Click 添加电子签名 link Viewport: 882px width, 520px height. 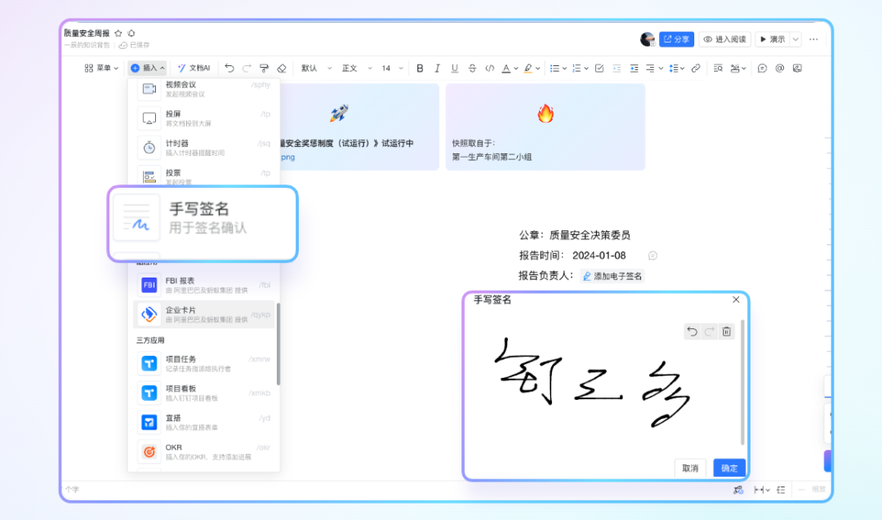click(612, 276)
